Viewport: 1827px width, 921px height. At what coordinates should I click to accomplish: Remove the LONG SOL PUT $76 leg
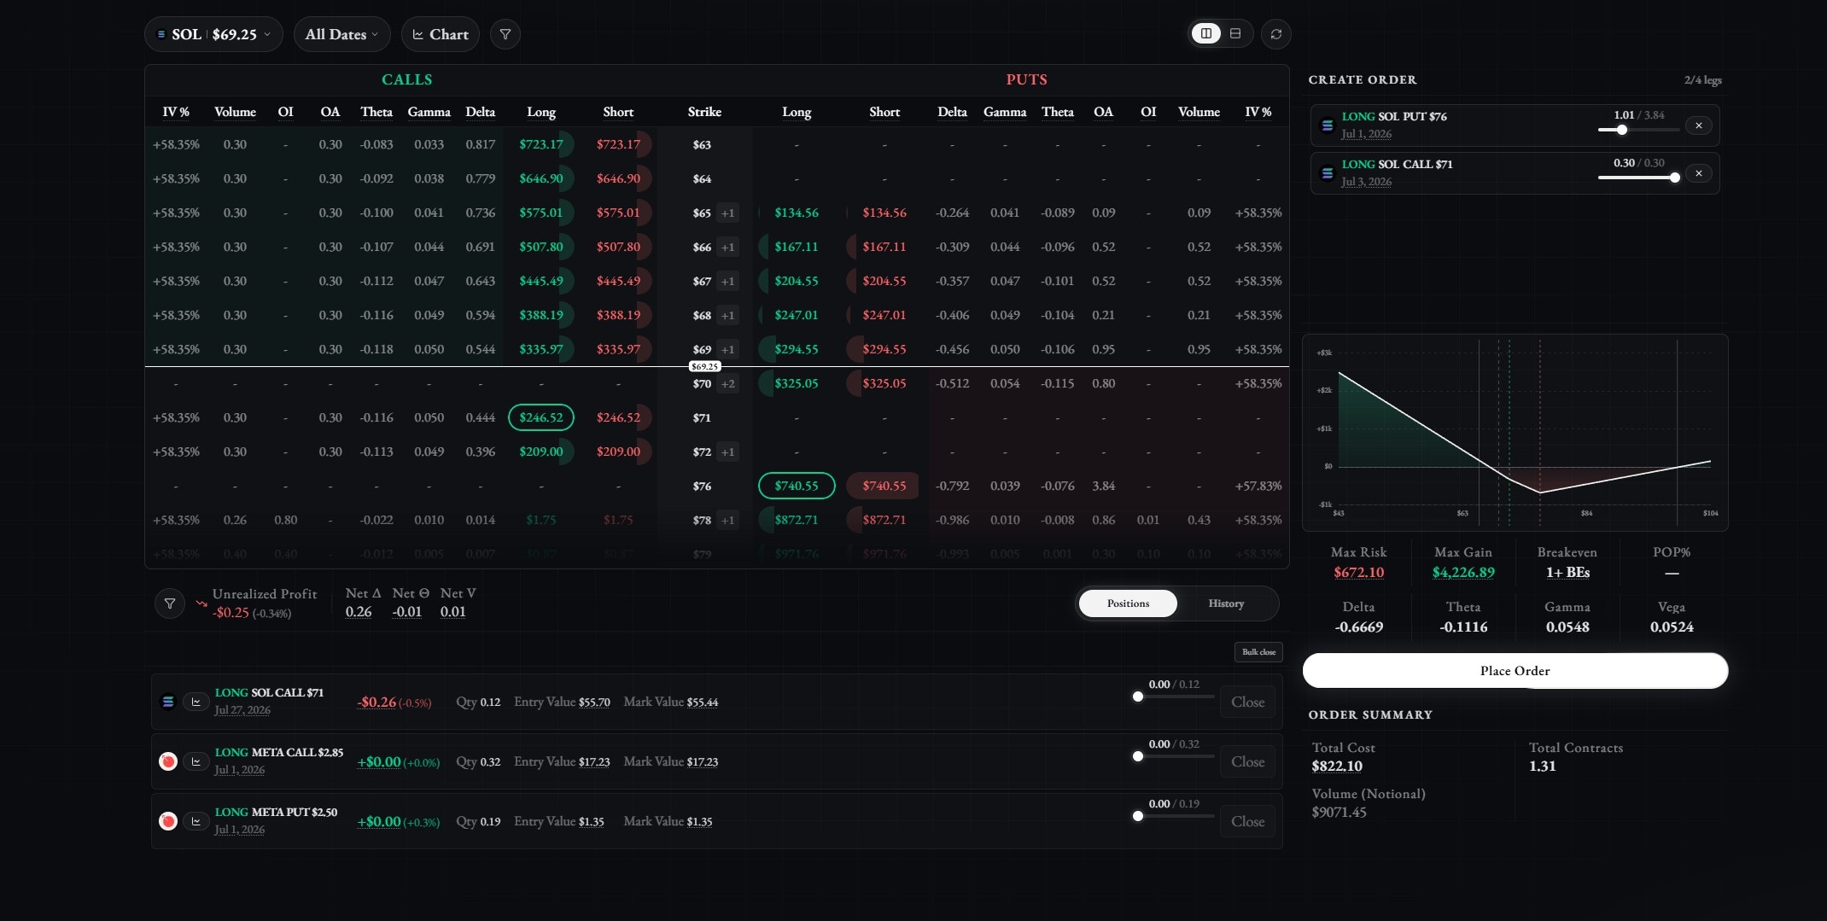pos(1699,125)
